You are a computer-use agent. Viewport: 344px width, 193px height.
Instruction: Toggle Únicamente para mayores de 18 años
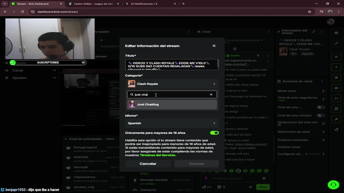[214, 133]
